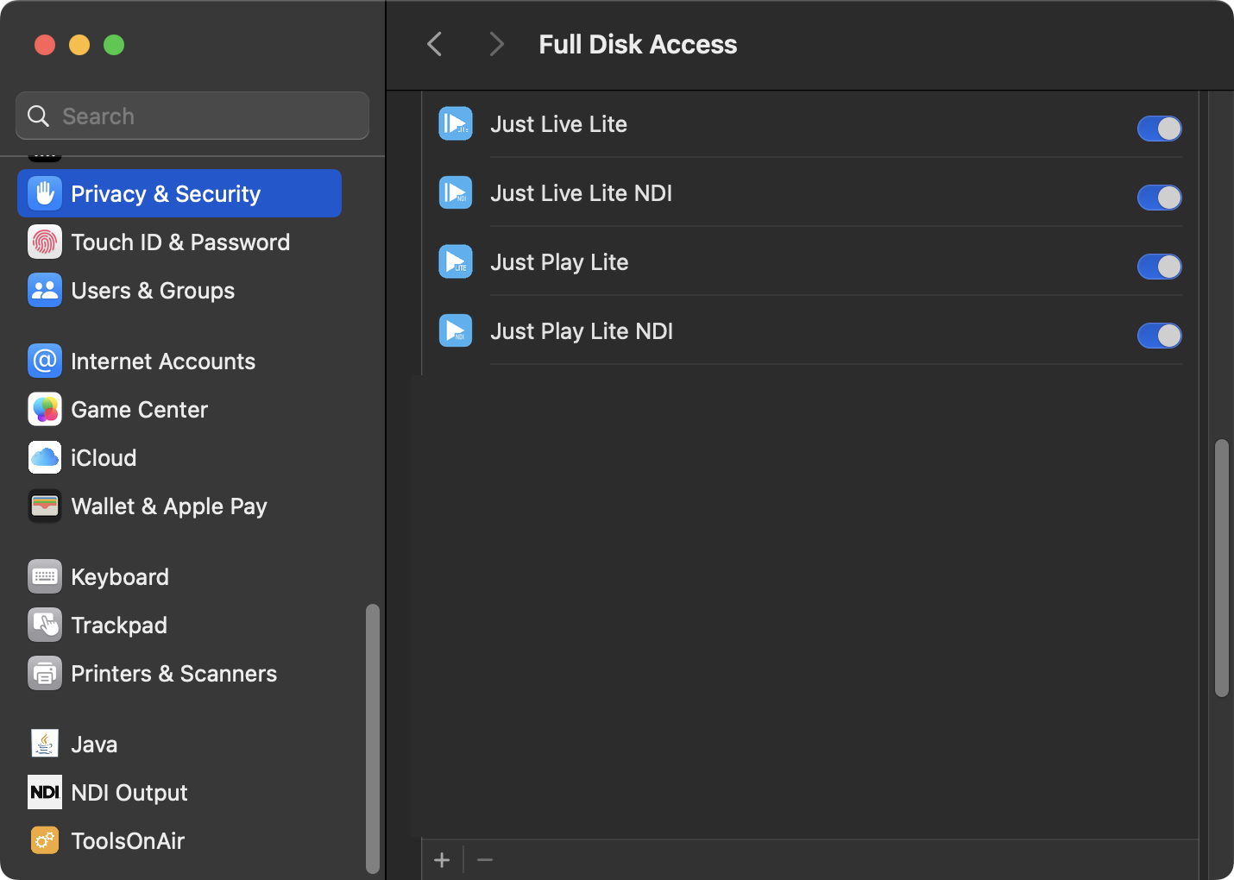Open Wallet & Apple Pay settings
This screenshot has height=880, width=1234.
179,506
